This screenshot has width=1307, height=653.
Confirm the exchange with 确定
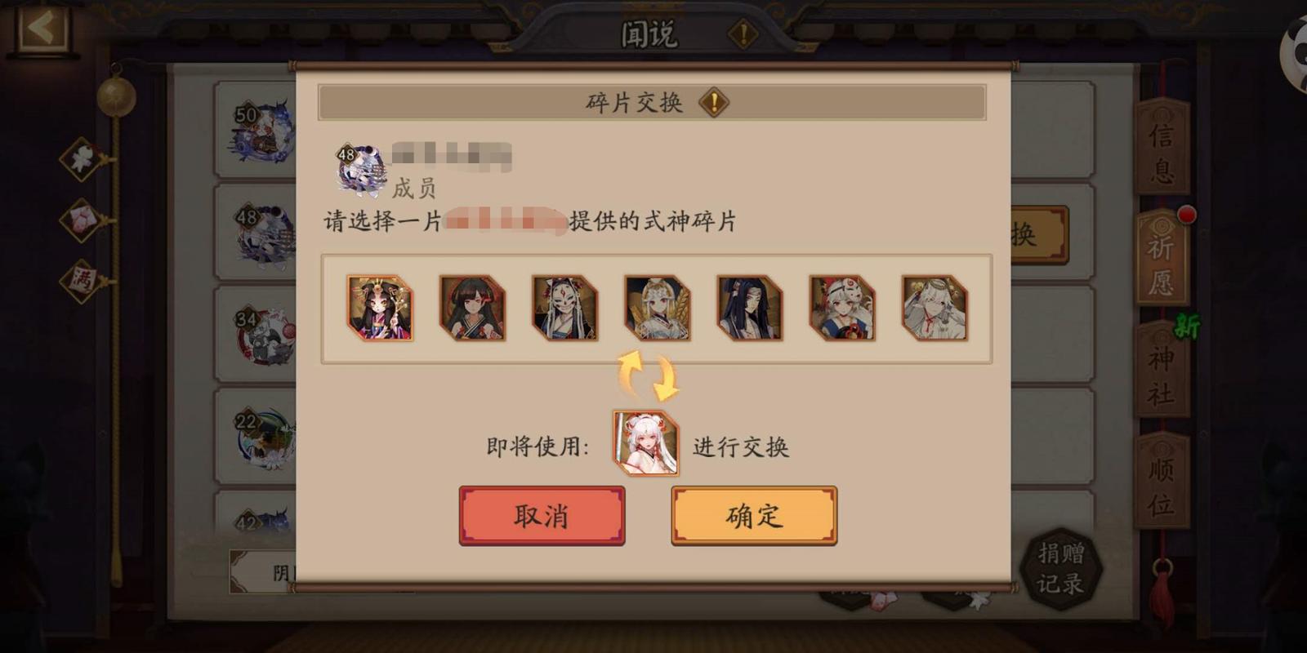point(754,516)
